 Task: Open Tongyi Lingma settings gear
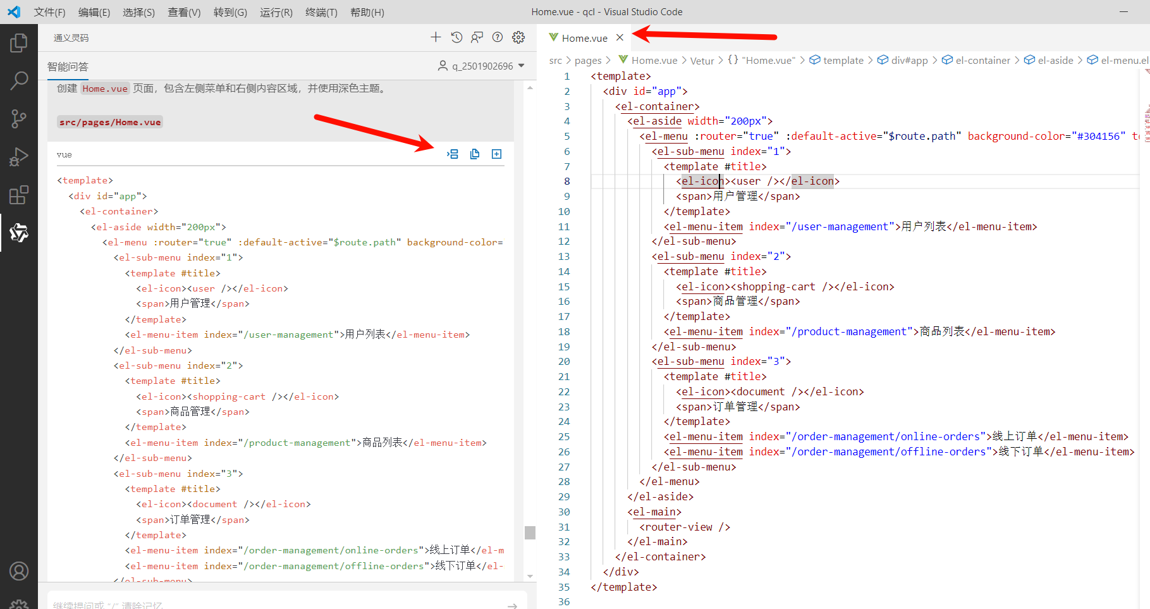(x=518, y=37)
